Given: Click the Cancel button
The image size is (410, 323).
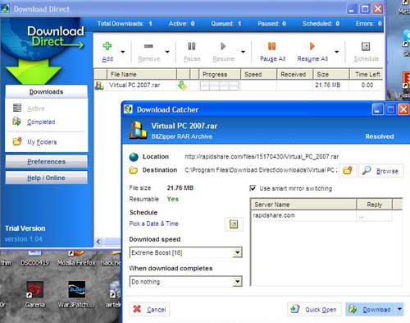Looking at the screenshot, I should coord(149,309).
